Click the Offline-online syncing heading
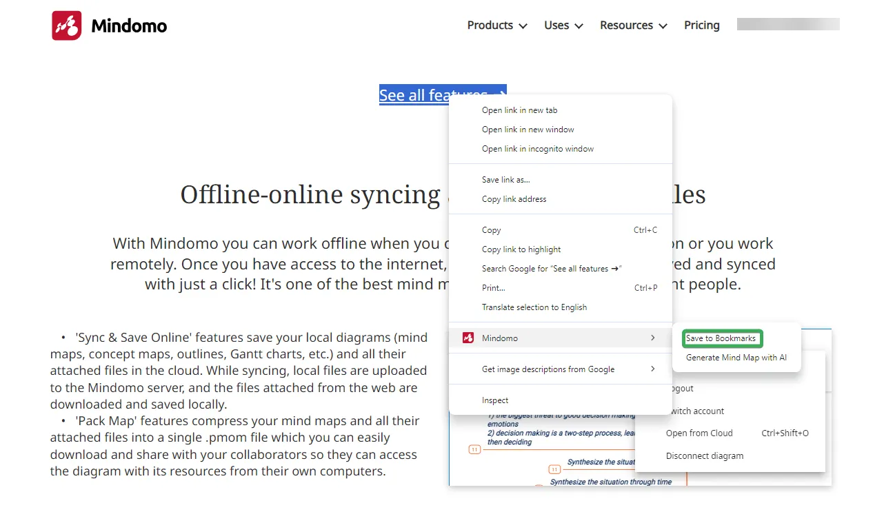The height and width of the screenshot is (523, 884). click(443, 195)
